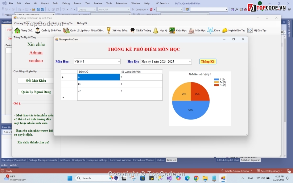The width and height of the screenshot is (293, 183).
Task: Open Trang Chủ home icon
Action: pyautogui.click(x=17, y=30)
